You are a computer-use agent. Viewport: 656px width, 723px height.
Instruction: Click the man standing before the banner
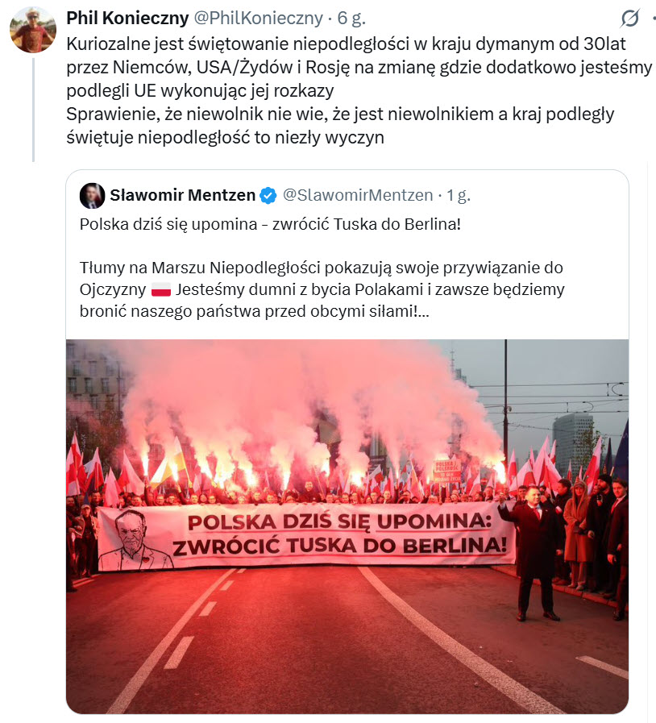[x=534, y=553]
